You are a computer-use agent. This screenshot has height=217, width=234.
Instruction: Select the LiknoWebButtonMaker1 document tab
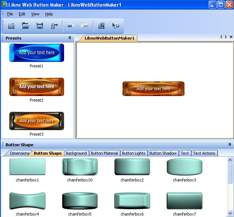[x=109, y=38]
